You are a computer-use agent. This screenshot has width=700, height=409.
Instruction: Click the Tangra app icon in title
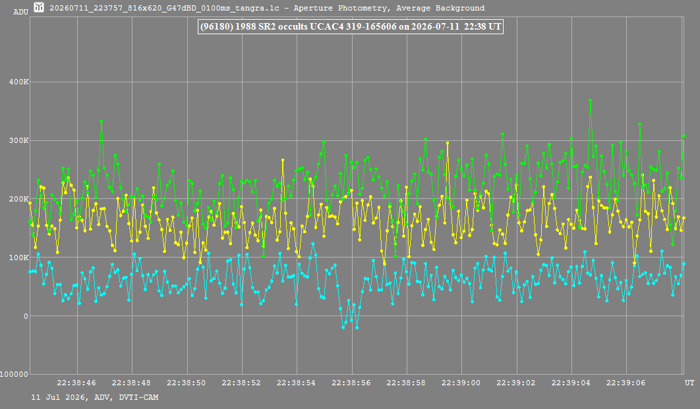click(x=40, y=7)
